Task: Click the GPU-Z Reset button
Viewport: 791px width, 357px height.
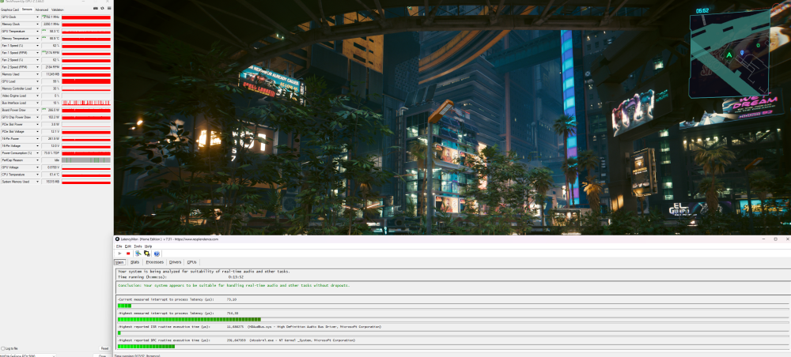Action: point(104,348)
